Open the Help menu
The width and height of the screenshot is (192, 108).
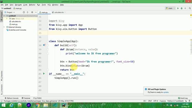[62, 5]
